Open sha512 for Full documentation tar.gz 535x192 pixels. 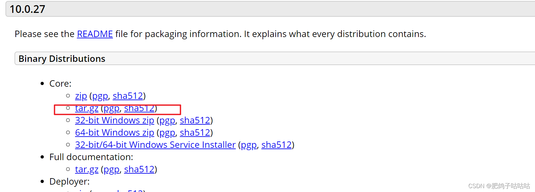point(139,169)
